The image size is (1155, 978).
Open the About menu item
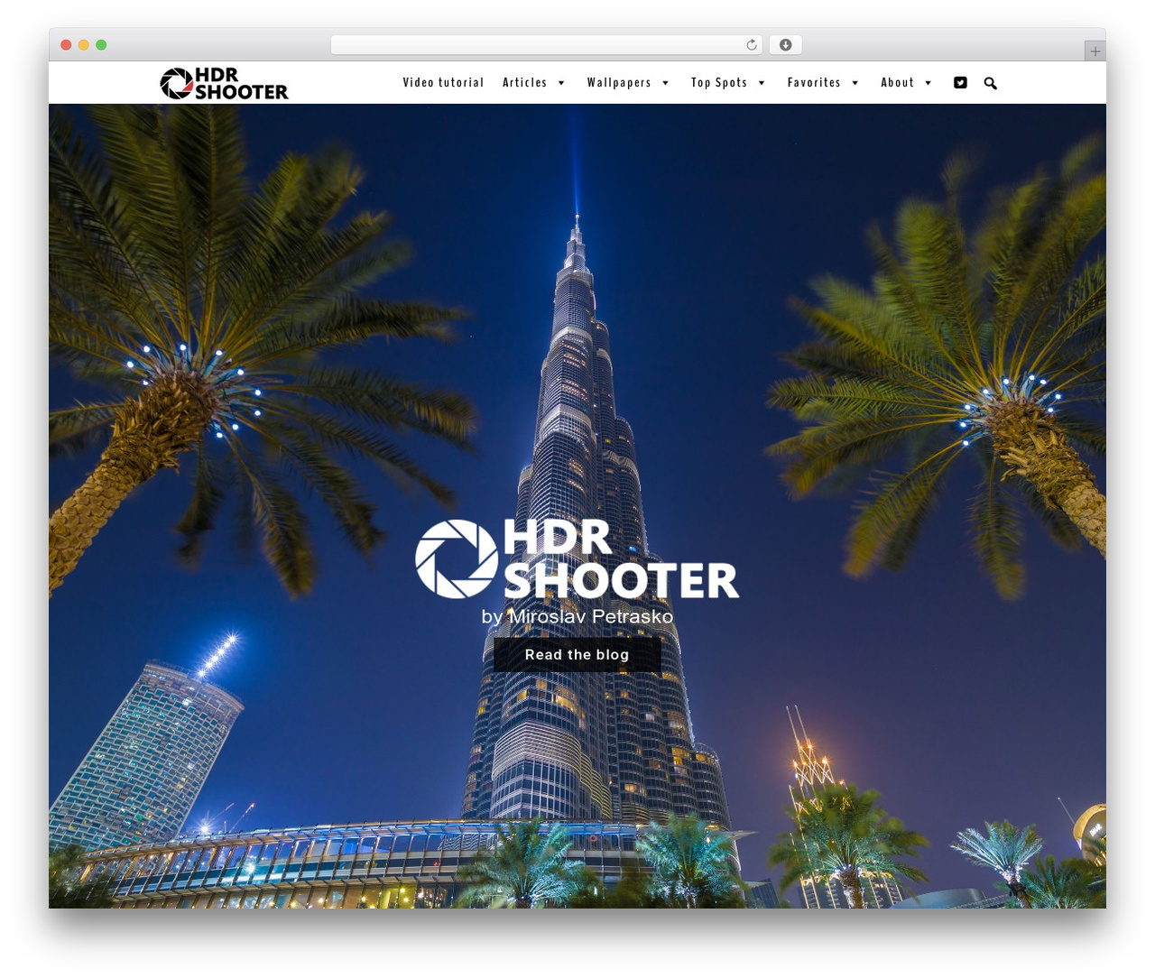tap(898, 83)
